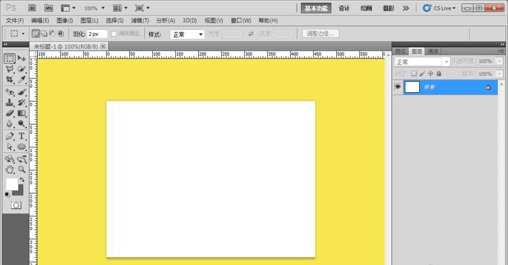The image size is (508, 265).
Task: Open the 填充 fill slider arrow
Action: pos(499,74)
